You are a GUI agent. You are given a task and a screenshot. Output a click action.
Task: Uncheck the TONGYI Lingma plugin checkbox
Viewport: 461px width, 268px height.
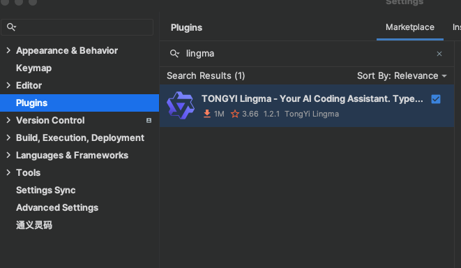tap(436, 99)
